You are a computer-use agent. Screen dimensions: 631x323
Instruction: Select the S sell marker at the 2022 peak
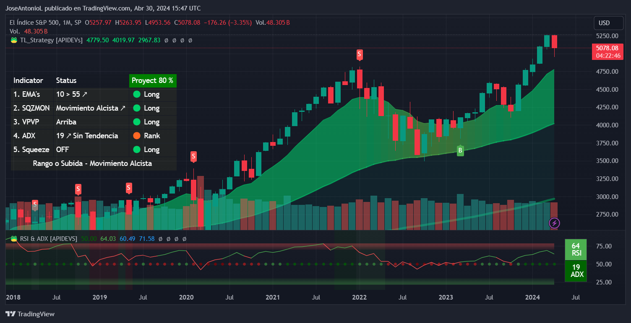pos(360,54)
